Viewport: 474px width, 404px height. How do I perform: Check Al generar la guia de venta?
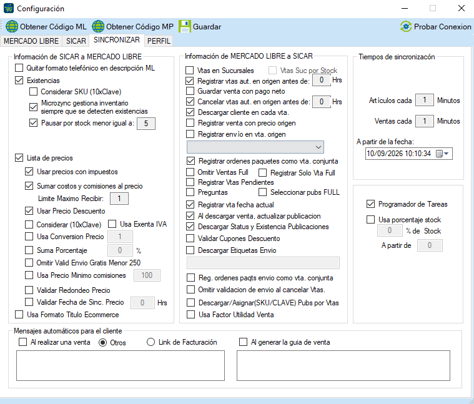tap(243, 342)
